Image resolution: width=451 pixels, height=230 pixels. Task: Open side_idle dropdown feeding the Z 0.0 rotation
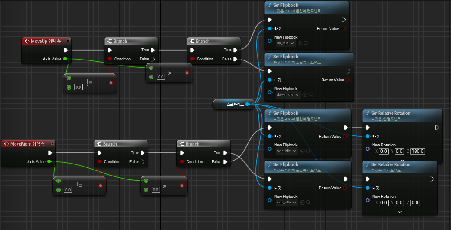click(286, 203)
